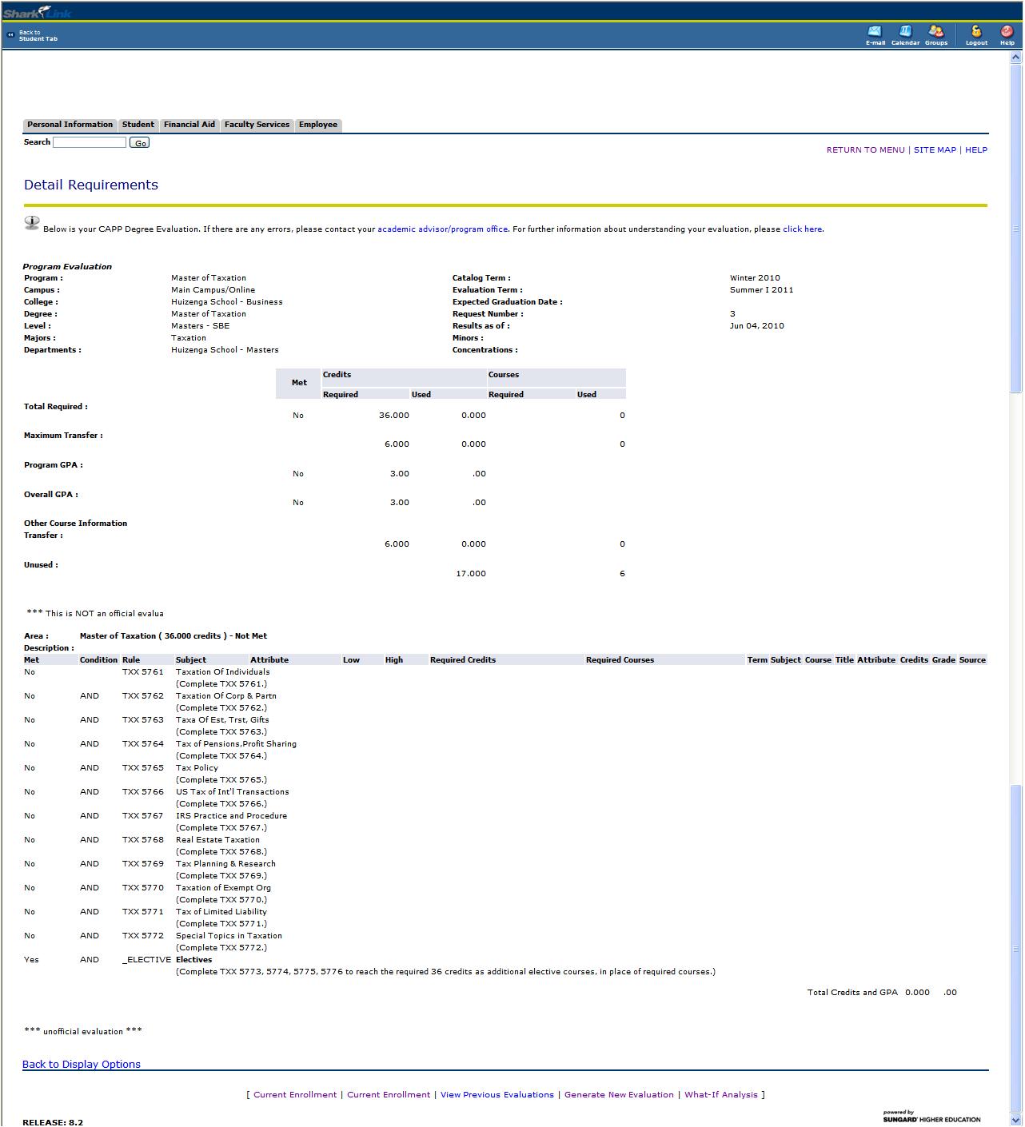Click '36.000' total required credits
Viewport: 1025px width, 1127px height.
(394, 416)
